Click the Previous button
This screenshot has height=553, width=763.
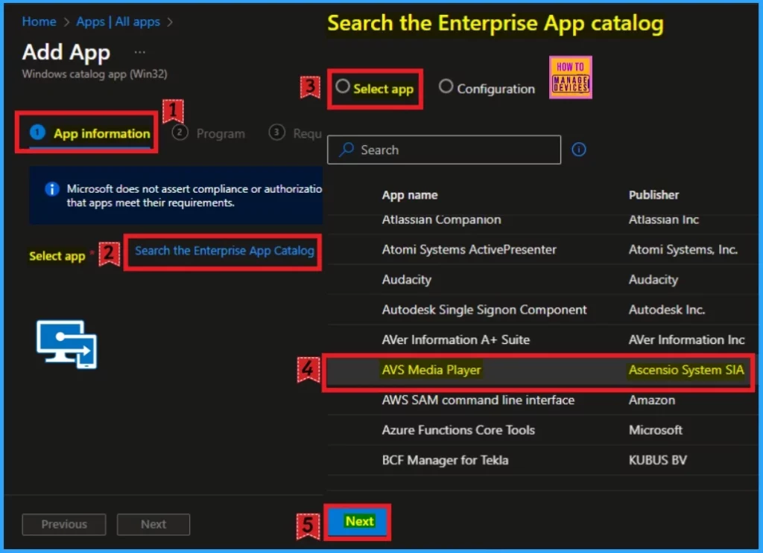click(x=64, y=524)
